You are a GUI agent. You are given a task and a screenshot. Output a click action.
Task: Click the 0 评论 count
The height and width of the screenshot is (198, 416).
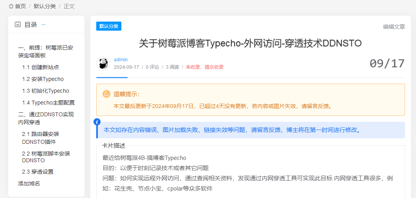152,67
